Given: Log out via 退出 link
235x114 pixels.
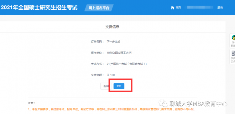Looking at the screenshot, I should [220, 7].
